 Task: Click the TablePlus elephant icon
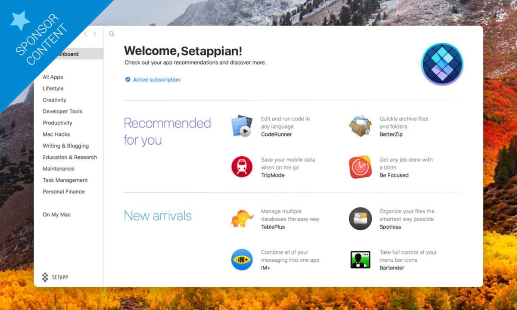click(x=242, y=219)
